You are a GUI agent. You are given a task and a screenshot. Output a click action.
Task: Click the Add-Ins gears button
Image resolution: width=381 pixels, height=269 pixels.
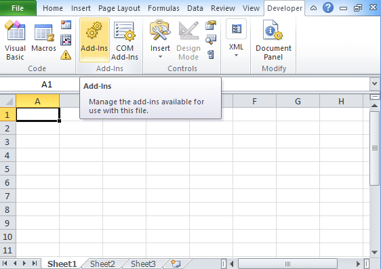tap(94, 40)
